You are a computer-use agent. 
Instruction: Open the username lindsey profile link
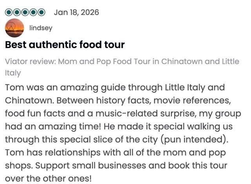(x=41, y=28)
